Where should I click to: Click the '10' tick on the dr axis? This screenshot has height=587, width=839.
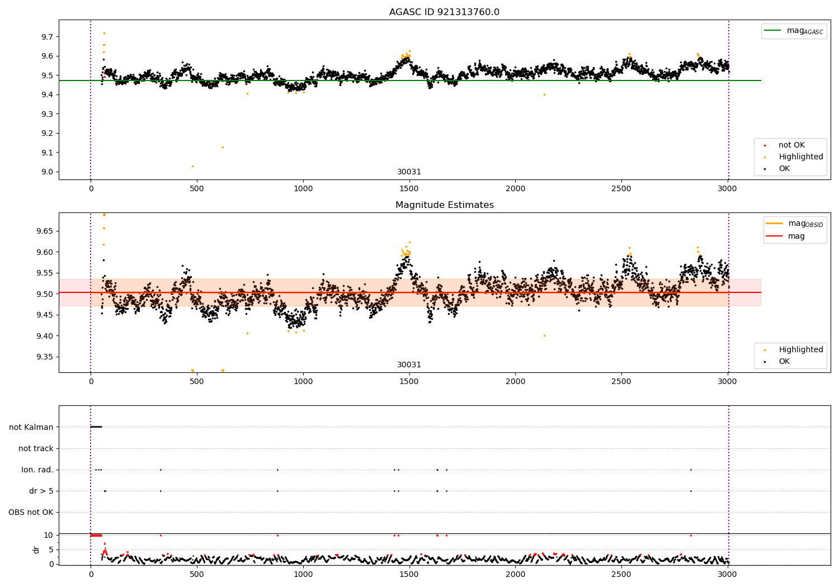click(x=49, y=535)
